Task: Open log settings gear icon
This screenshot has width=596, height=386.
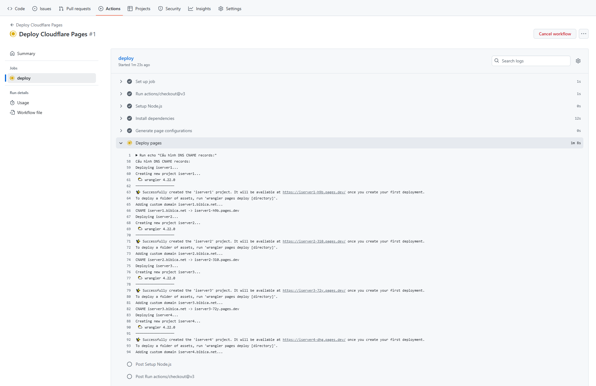Action: tap(578, 61)
